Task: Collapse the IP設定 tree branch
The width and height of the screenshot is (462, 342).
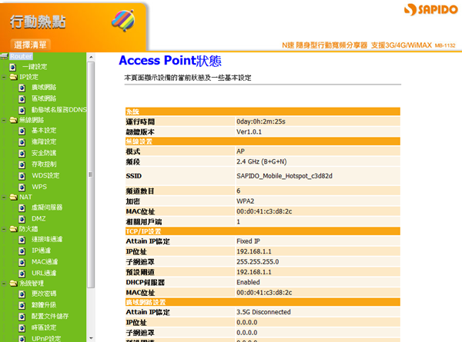Action: pyautogui.click(x=4, y=78)
